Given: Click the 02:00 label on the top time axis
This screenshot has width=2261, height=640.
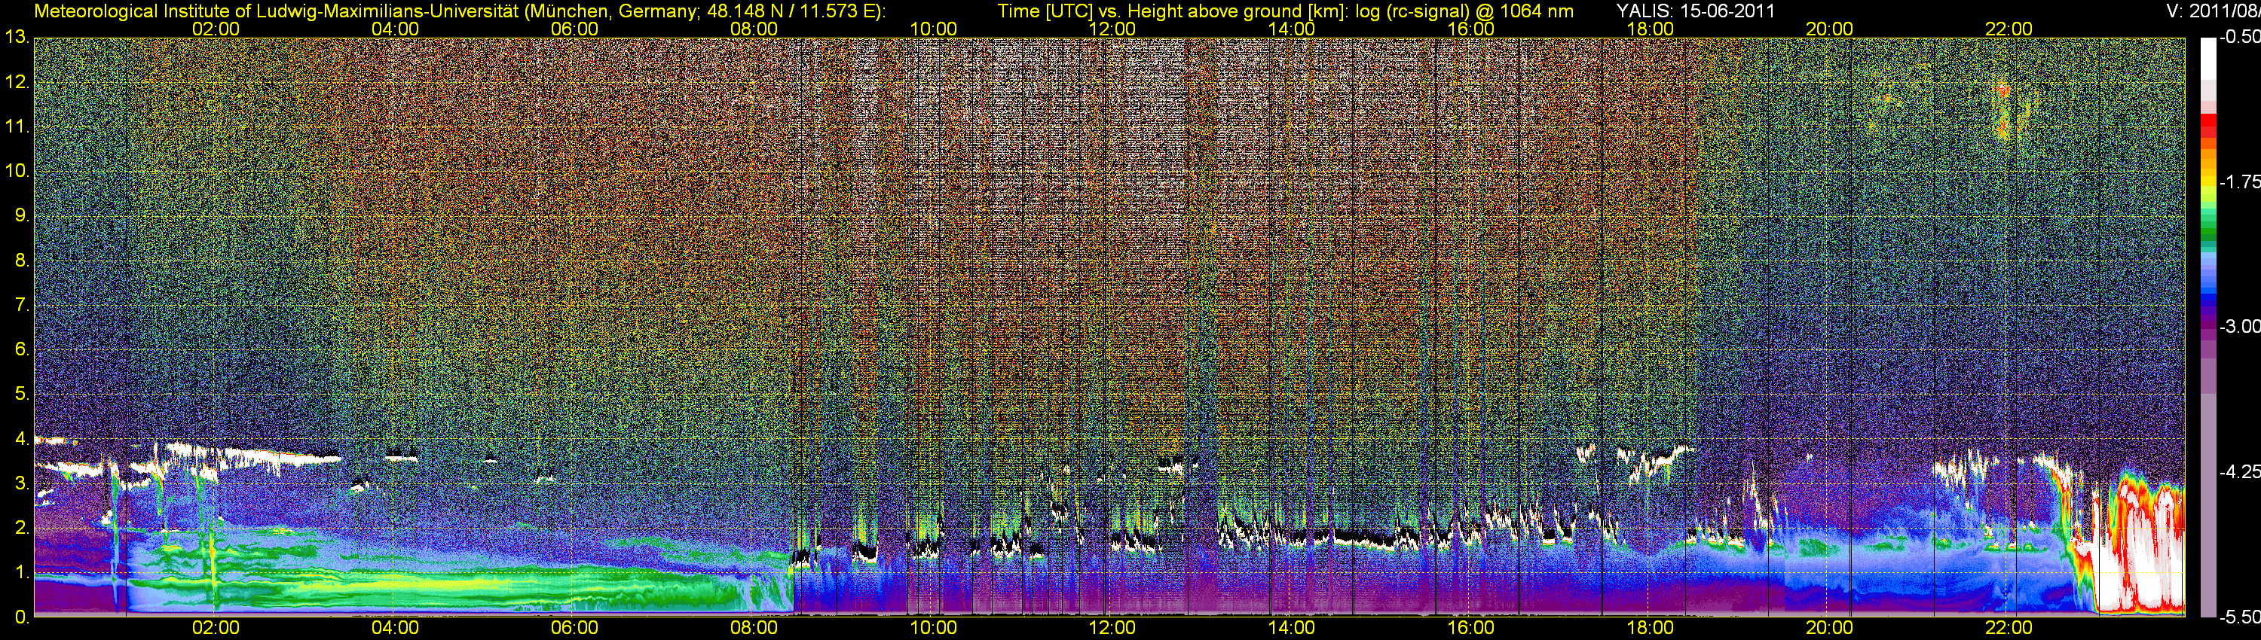Looking at the screenshot, I should click(216, 29).
